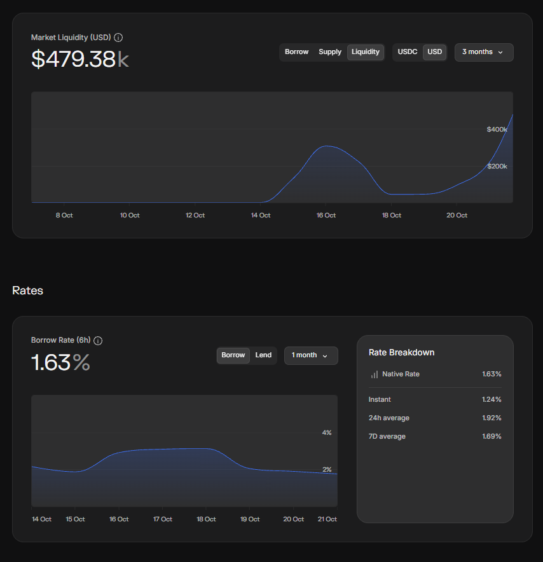Image resolution: width=543 pixels, height=562 pixels.
Task: Click 12 Oct on liquidity chart axis
Action: 195,216
